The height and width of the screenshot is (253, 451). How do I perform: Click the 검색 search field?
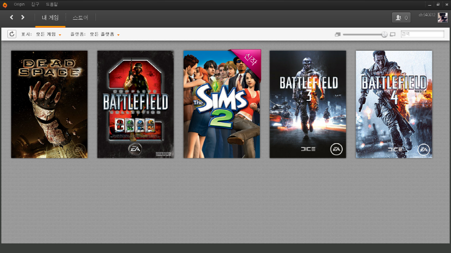422,34
